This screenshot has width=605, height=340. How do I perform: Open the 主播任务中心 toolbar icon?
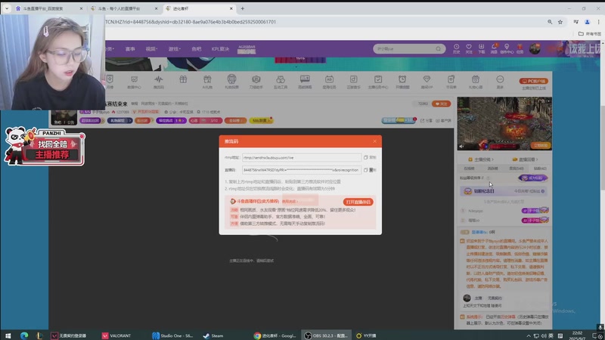[x=377, y=82]
